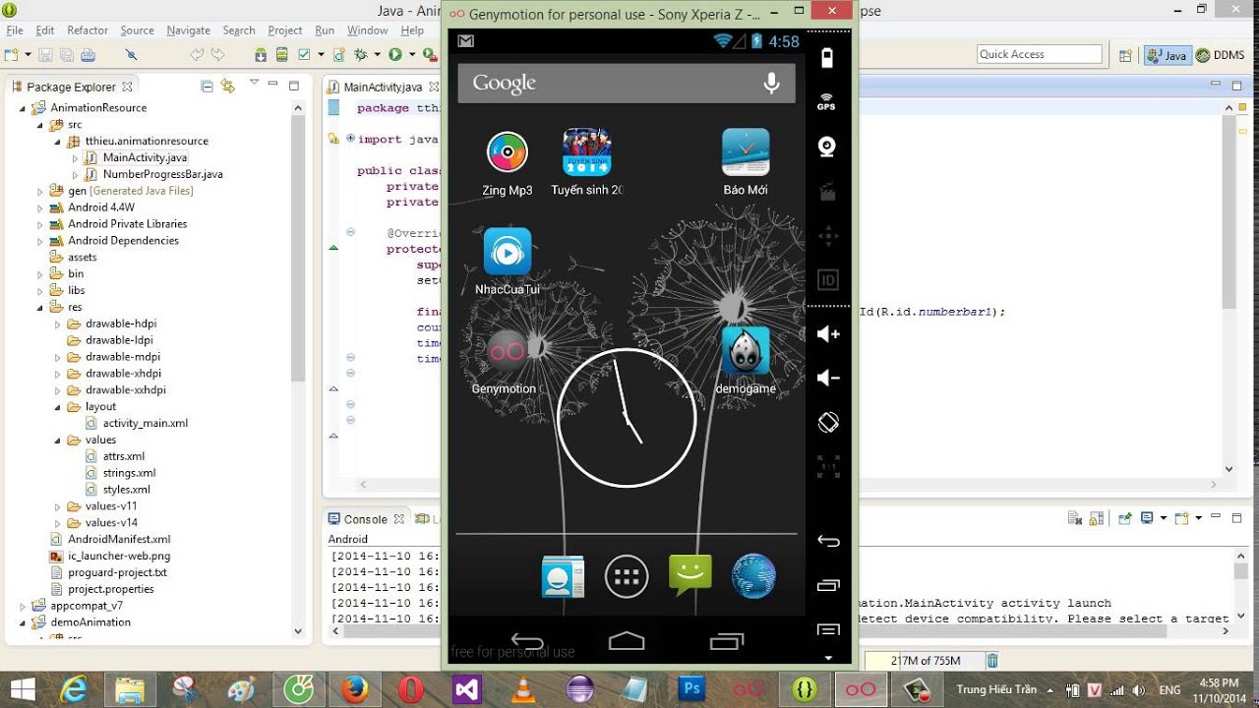1259x708 pixels.
Task: Click the Quick Access search field
Action: click(1040, 54)
